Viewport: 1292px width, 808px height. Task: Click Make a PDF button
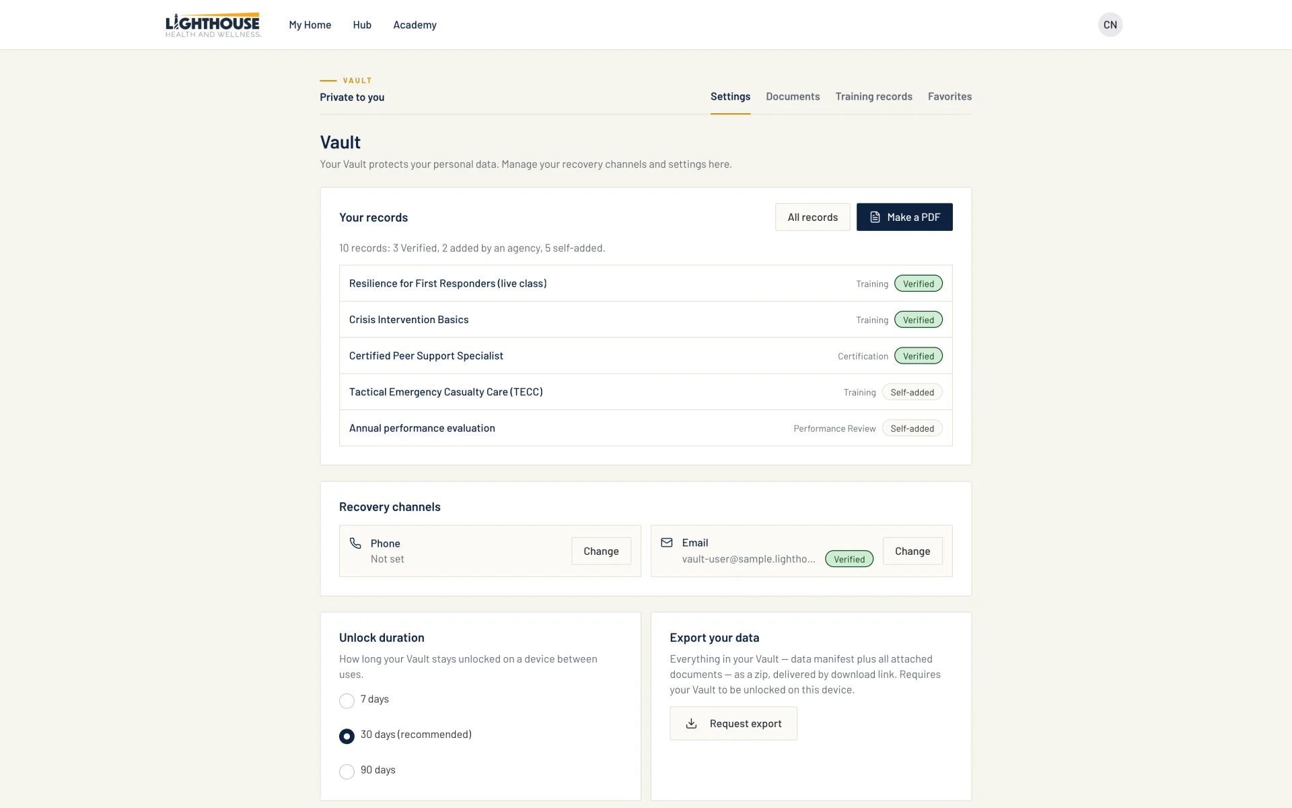904,217
